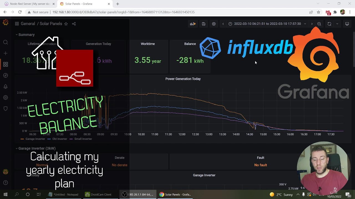Refresh the dashboard
The height and width of the screenshot is (199, 355).
[329, 24]
